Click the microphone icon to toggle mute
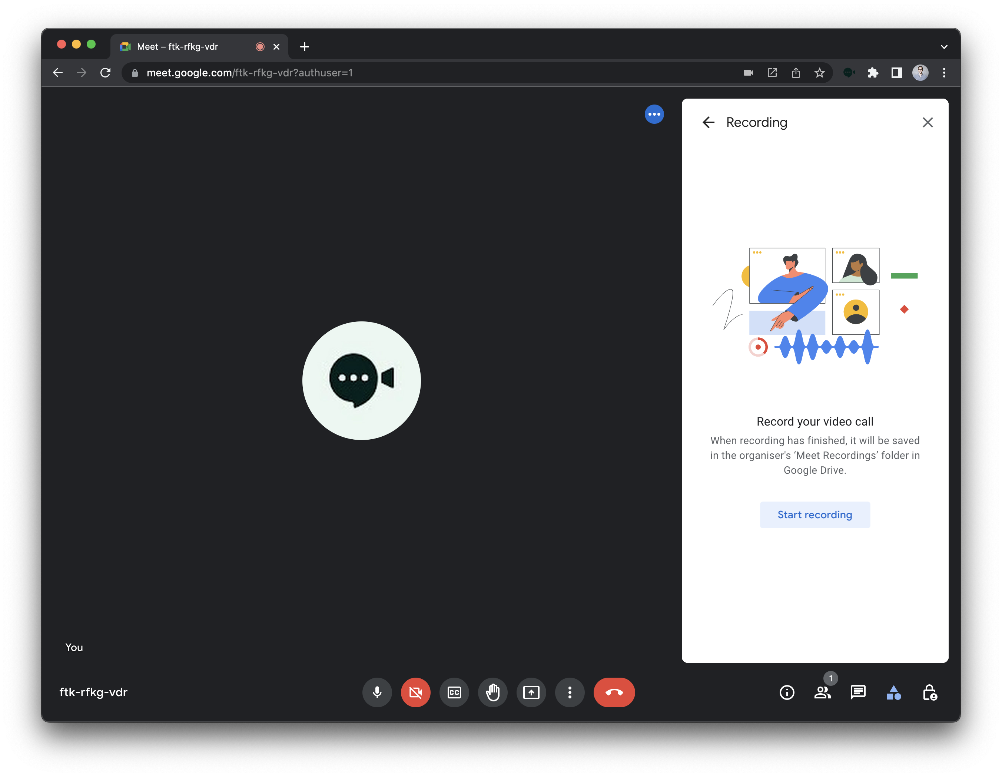 click(x=376, y=692)
